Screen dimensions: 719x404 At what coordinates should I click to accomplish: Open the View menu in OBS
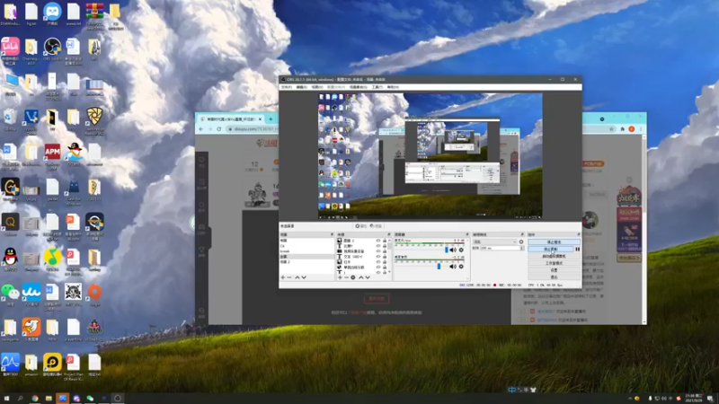(317, 86)
